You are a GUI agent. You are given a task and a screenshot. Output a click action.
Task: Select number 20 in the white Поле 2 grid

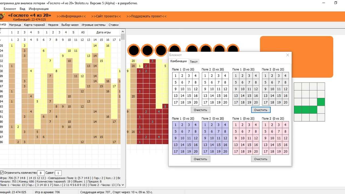[225, 102]
